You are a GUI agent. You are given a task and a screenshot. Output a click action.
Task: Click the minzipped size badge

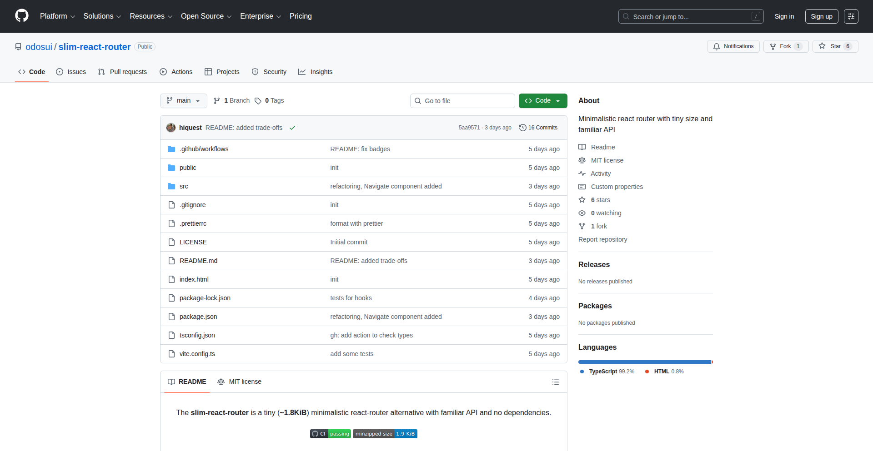(385, 434)
